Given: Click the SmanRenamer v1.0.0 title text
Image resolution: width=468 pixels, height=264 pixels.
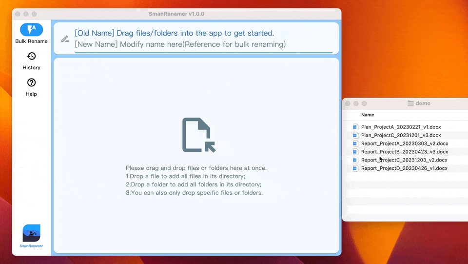Looking at the screenshot, I should [x=176, y=14].
